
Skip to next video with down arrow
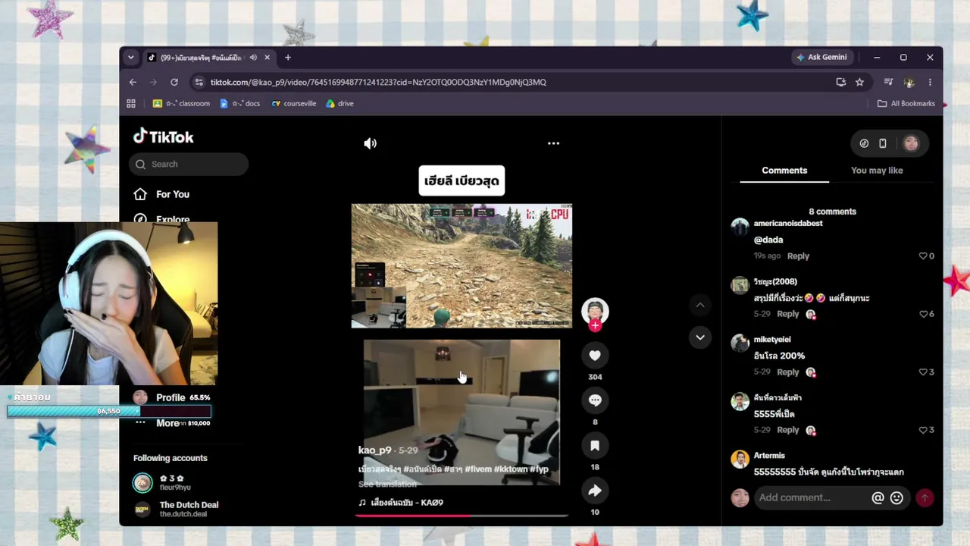tap(700, 337)
